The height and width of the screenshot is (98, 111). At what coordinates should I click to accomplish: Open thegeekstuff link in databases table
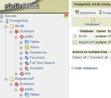87,42
